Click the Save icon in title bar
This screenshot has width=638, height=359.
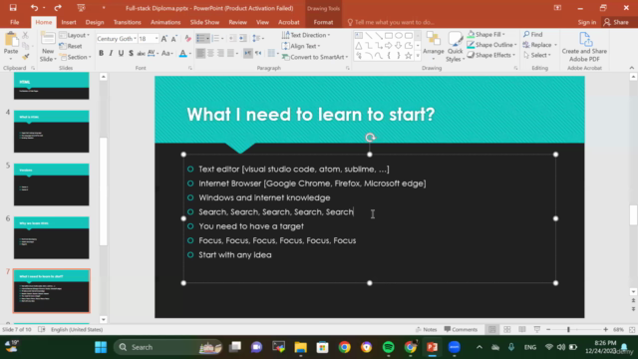tap(13, 8)
